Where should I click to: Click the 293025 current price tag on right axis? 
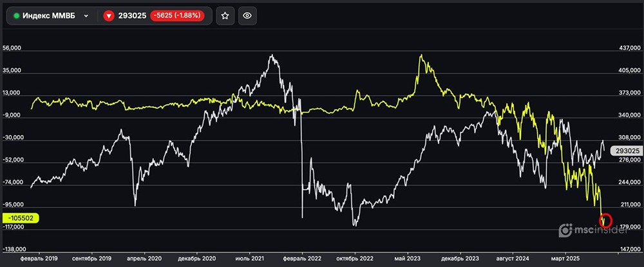click(x=626, y=151)
